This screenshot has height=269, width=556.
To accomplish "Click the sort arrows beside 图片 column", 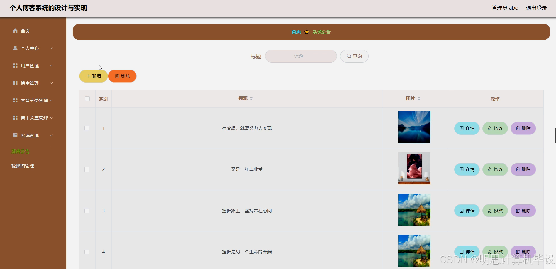I will click(419, 98).
